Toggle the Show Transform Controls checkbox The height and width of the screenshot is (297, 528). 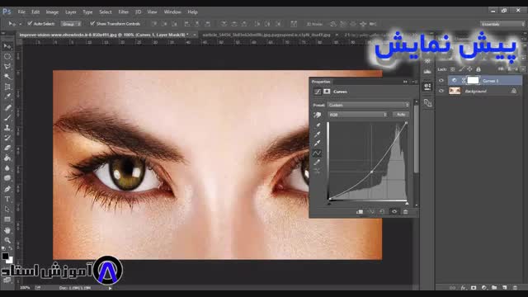[92, 24]
